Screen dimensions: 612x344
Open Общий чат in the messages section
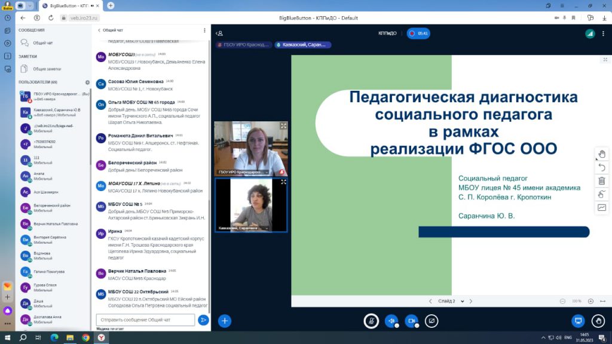tap(42, 43)
